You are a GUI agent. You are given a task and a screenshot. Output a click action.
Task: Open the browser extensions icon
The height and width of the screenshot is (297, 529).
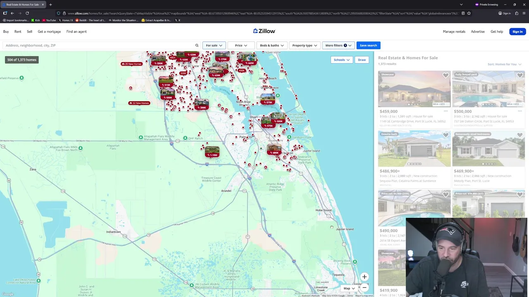tap(516, 13)
